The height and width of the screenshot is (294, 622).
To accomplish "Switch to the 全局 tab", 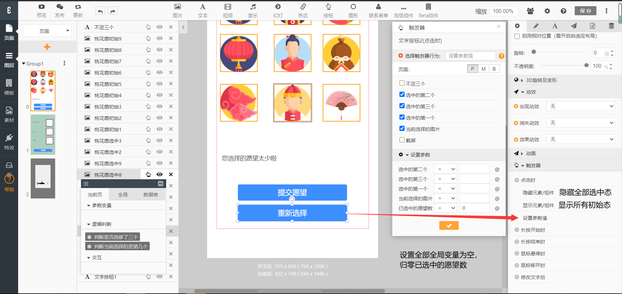I will (123, 194).
